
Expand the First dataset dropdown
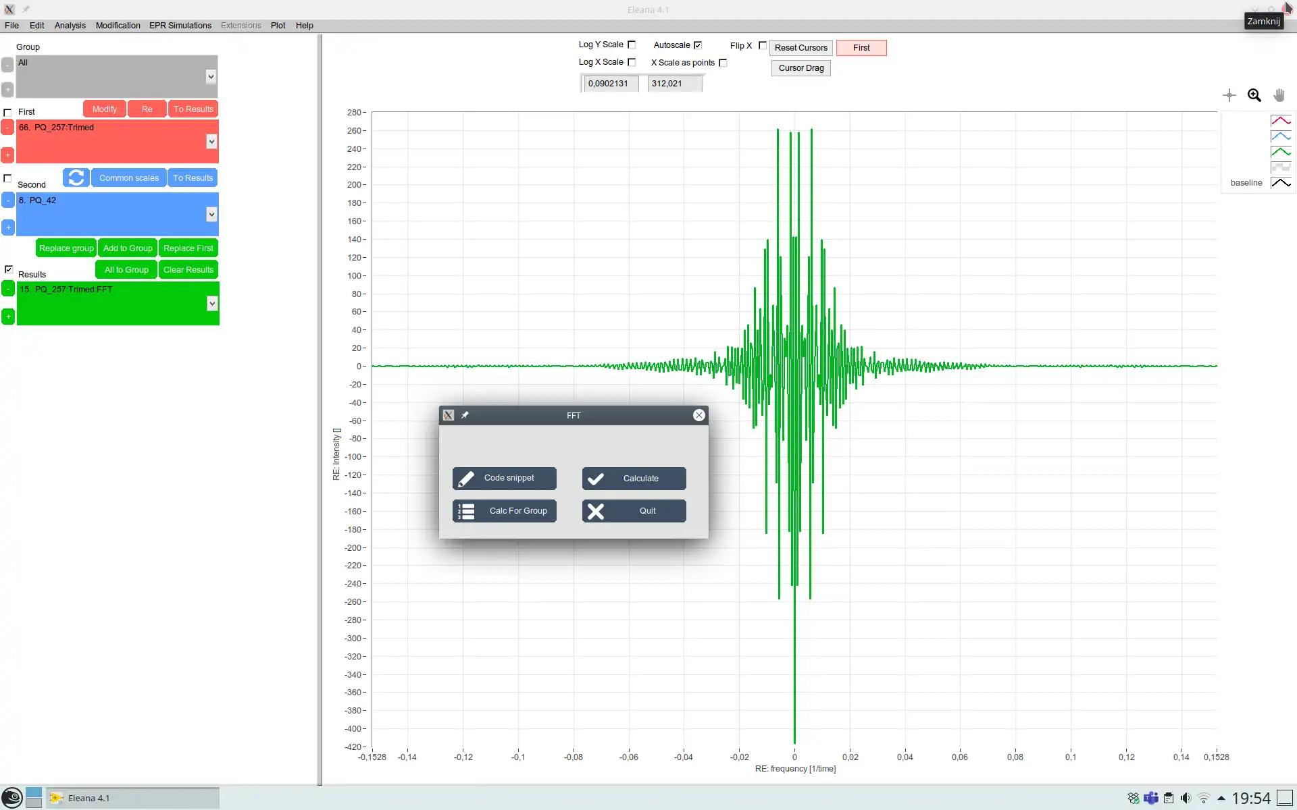pos(211,142)
